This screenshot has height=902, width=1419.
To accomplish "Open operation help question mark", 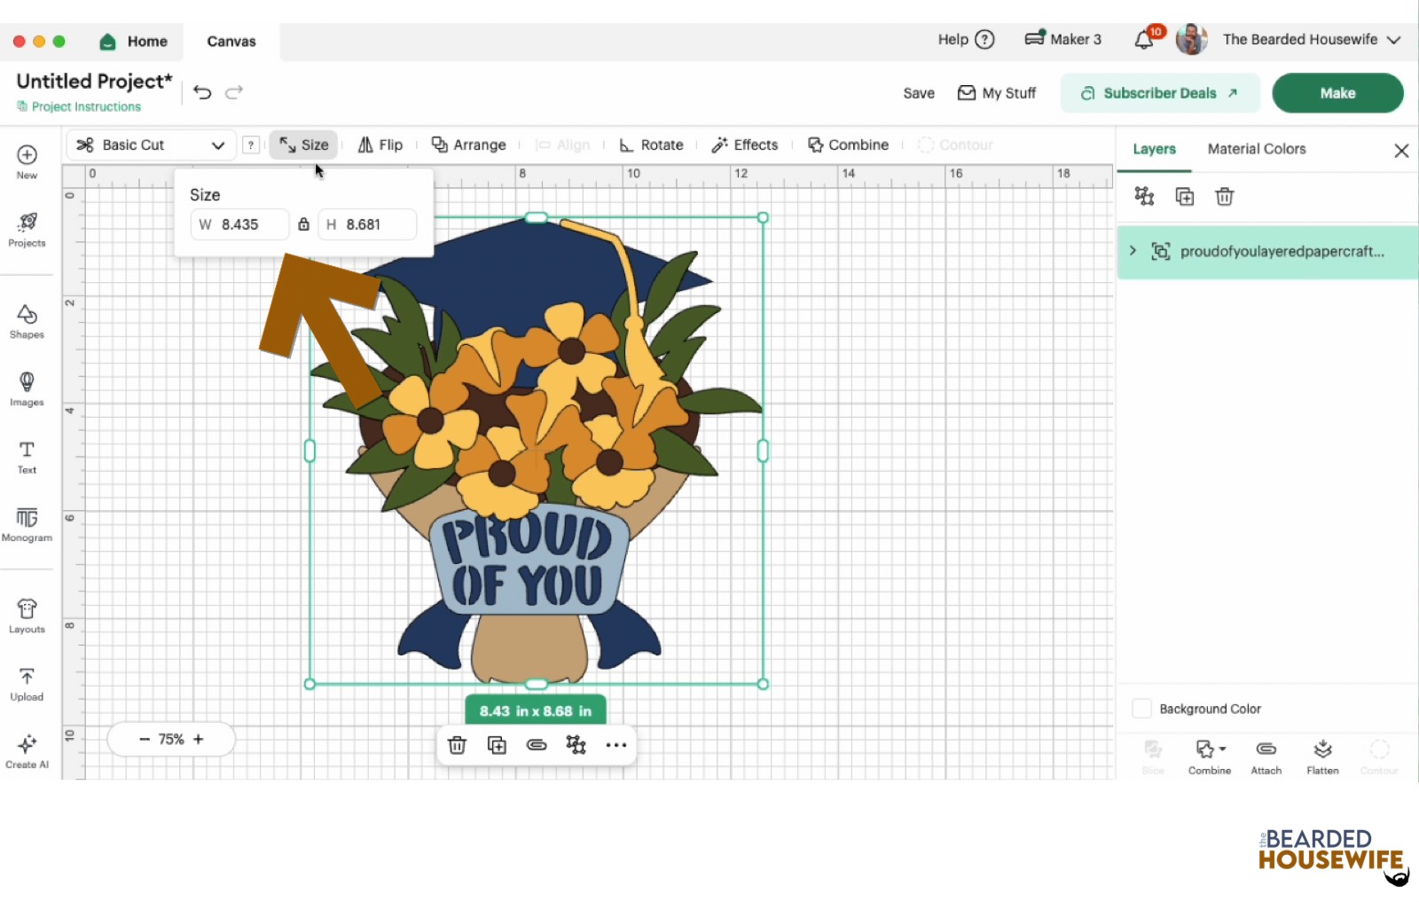I will pos(251,145).
